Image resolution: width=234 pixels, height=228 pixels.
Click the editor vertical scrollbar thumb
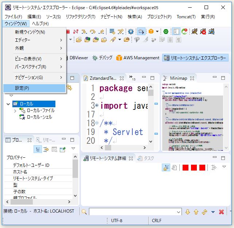(x=151, y=93)
